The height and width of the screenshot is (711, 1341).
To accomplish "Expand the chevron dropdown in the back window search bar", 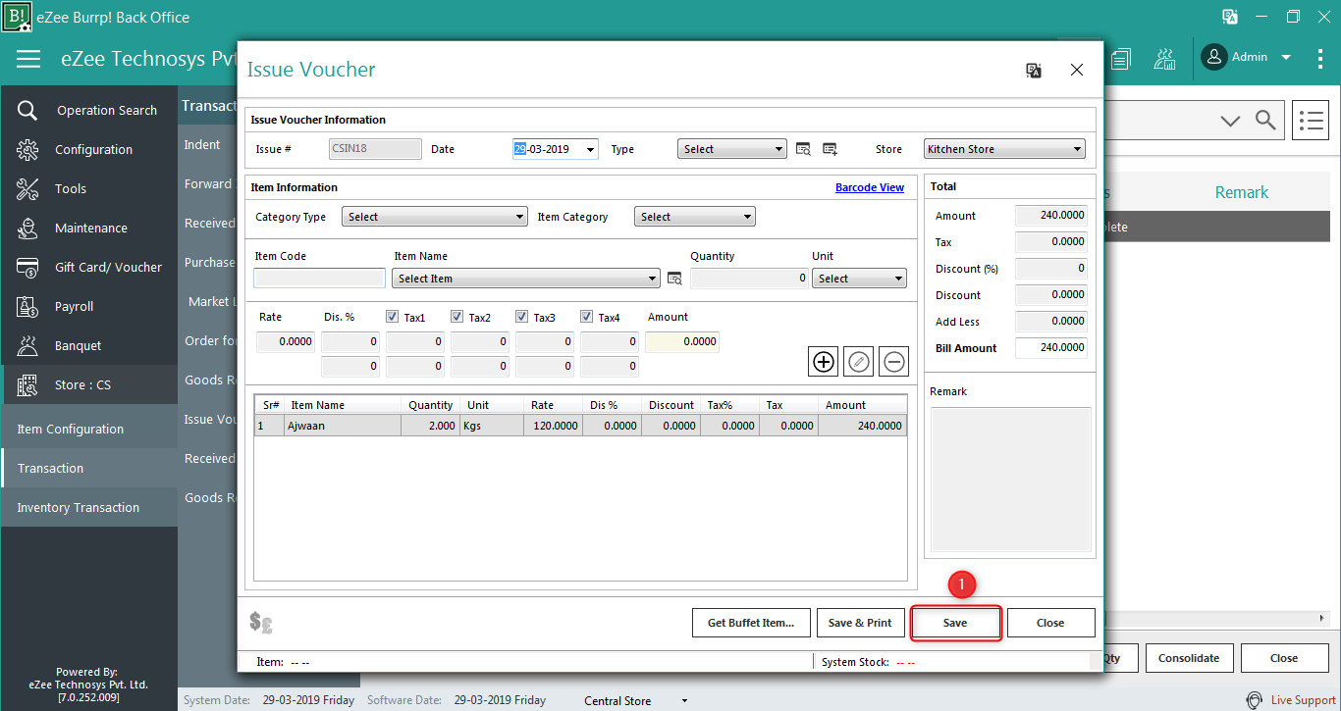I will 1230,121.
